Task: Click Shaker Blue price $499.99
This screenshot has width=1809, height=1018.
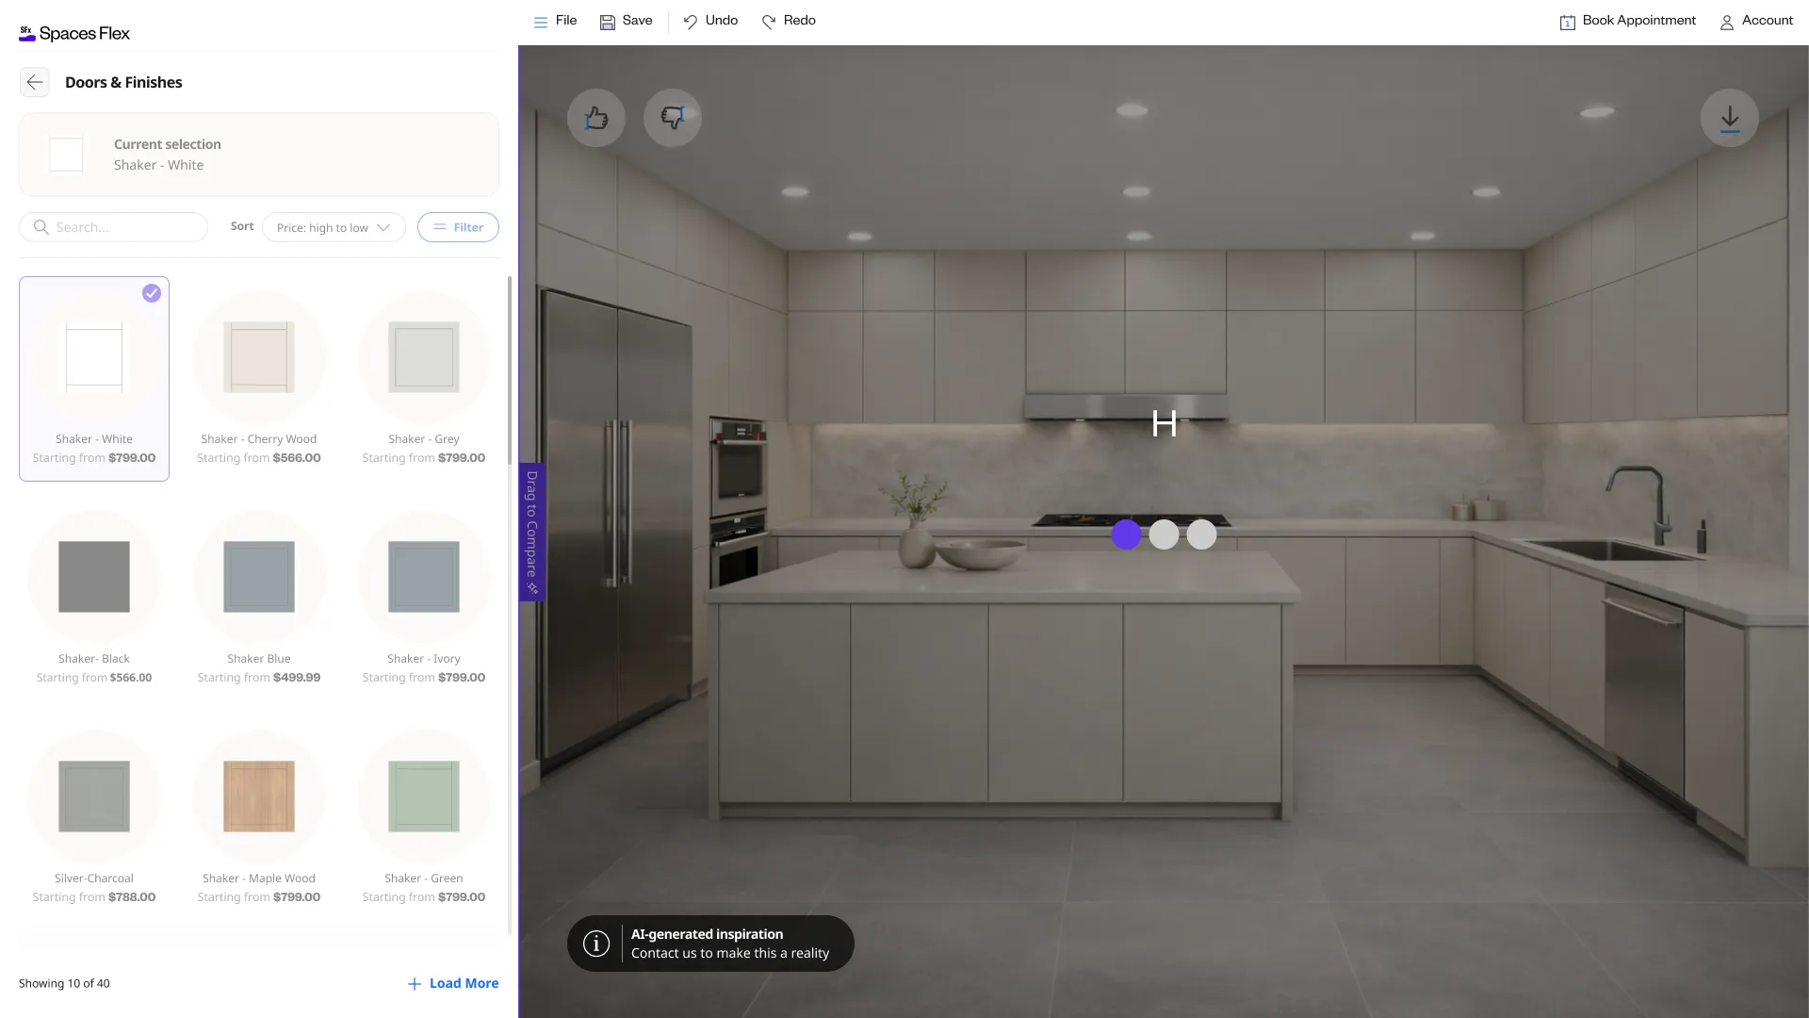Action: (x=297, y=678)
